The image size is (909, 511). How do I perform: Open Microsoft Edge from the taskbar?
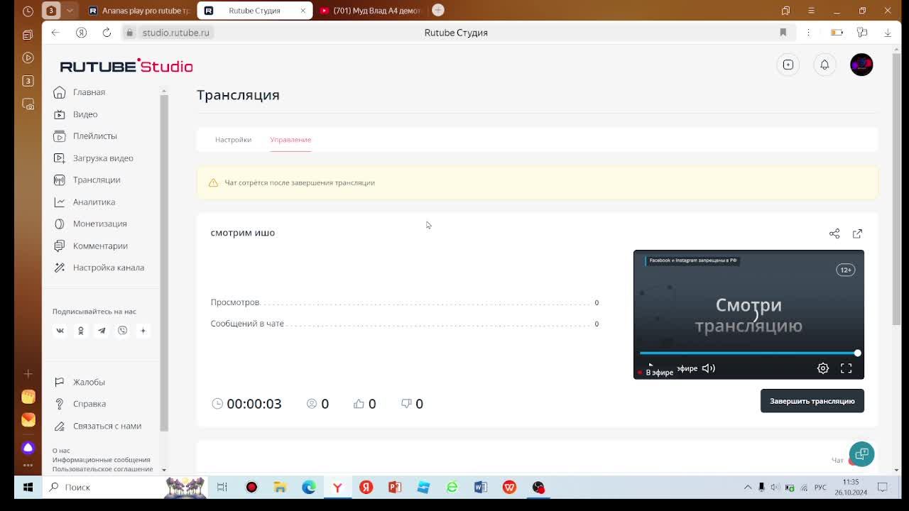point(309,488)
